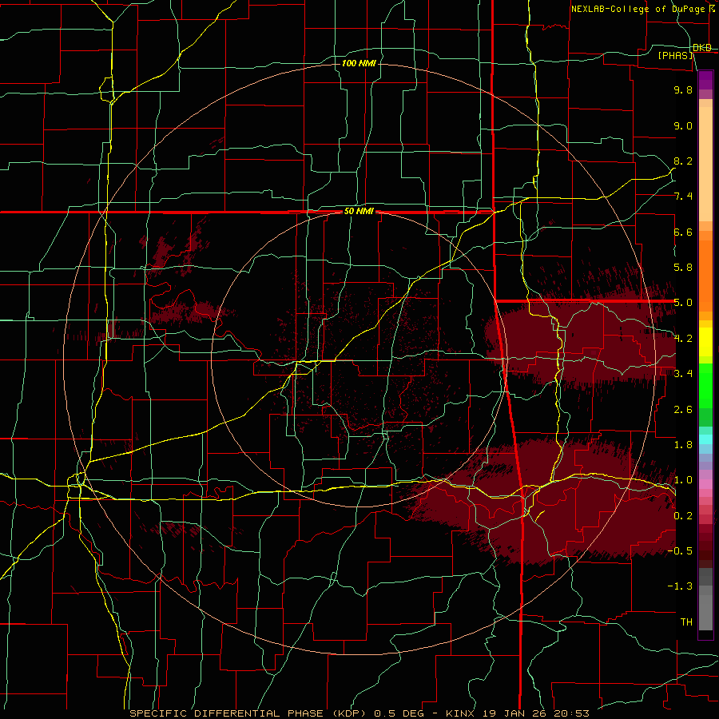Click the 9.8 value on the color scale
The image size is (719, 719).
tap(683, 89)
